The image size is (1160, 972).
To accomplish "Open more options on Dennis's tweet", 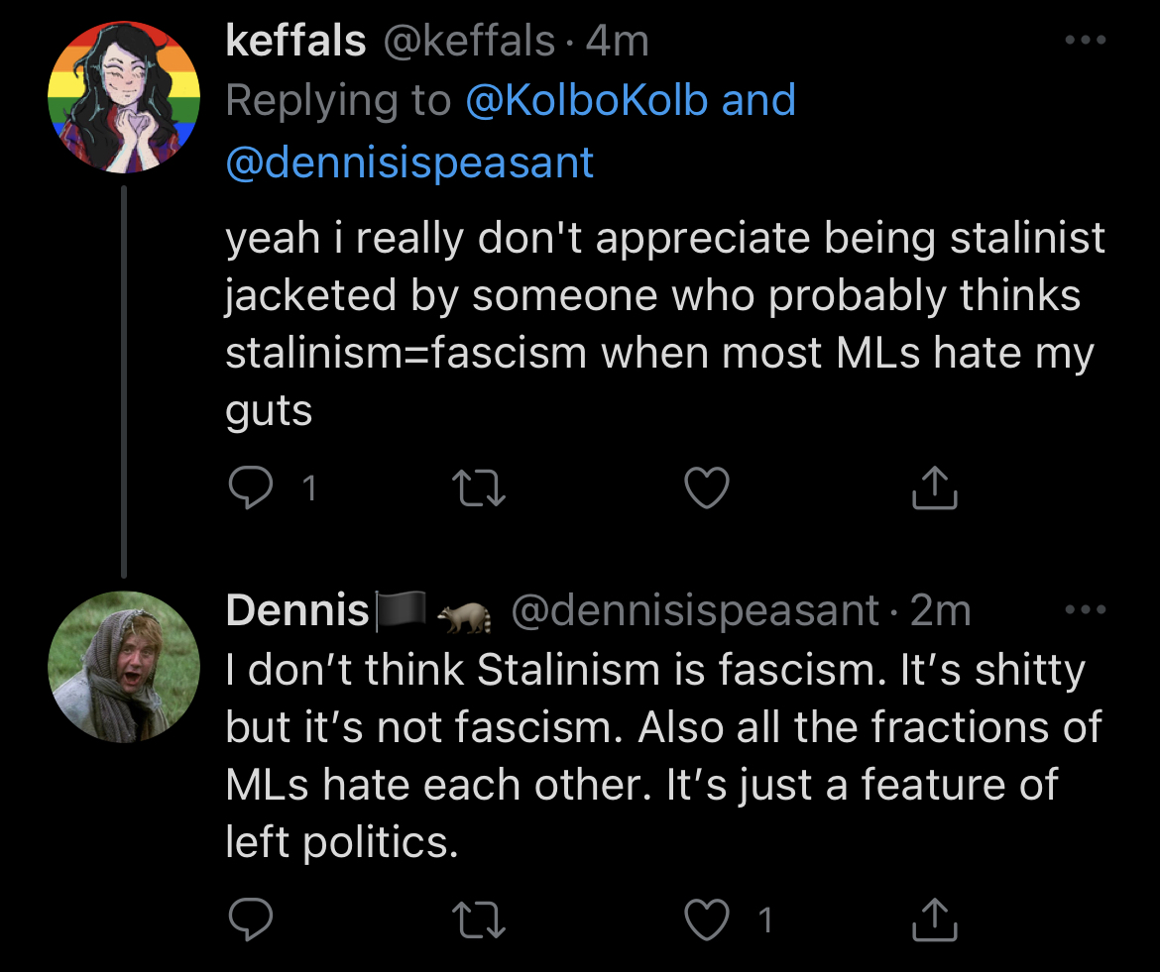I will tap(1086, 609).
